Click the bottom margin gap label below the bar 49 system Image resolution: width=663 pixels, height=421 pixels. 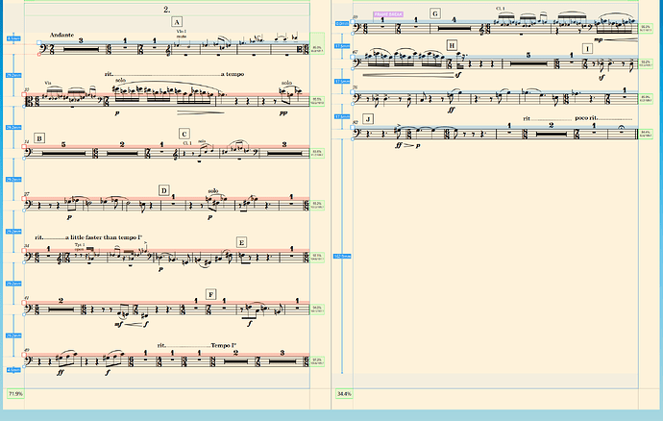coord(13,370)
